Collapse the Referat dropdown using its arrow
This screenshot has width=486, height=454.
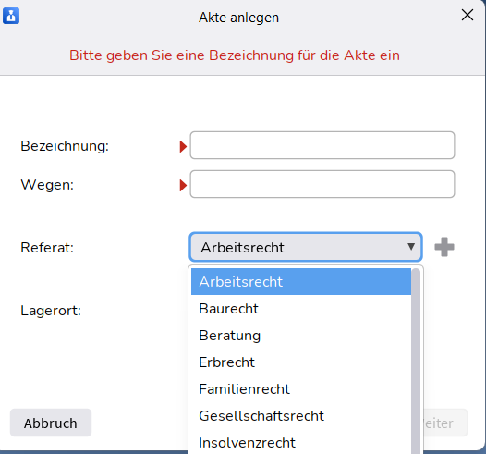(x=411, y=247)
